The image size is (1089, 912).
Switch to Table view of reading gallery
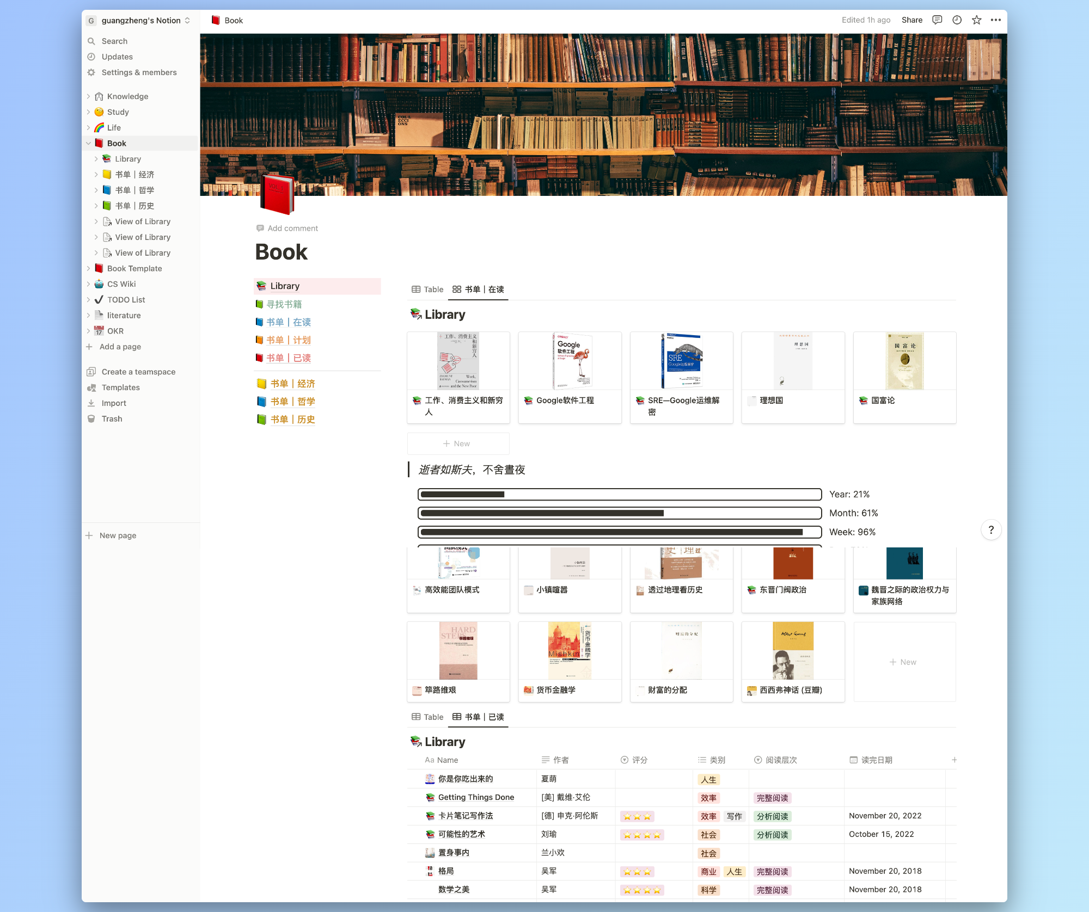tap(428, 289)
